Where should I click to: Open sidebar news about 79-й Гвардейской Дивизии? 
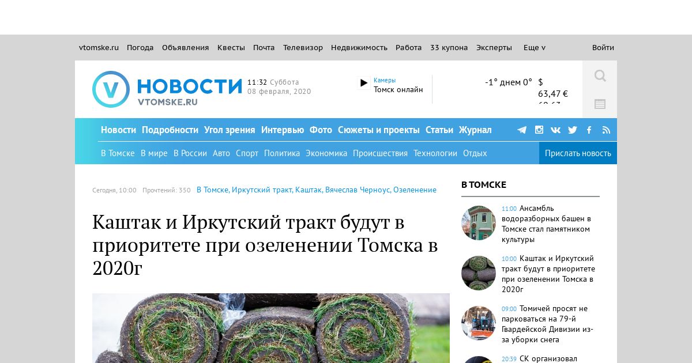pos(548,324)
